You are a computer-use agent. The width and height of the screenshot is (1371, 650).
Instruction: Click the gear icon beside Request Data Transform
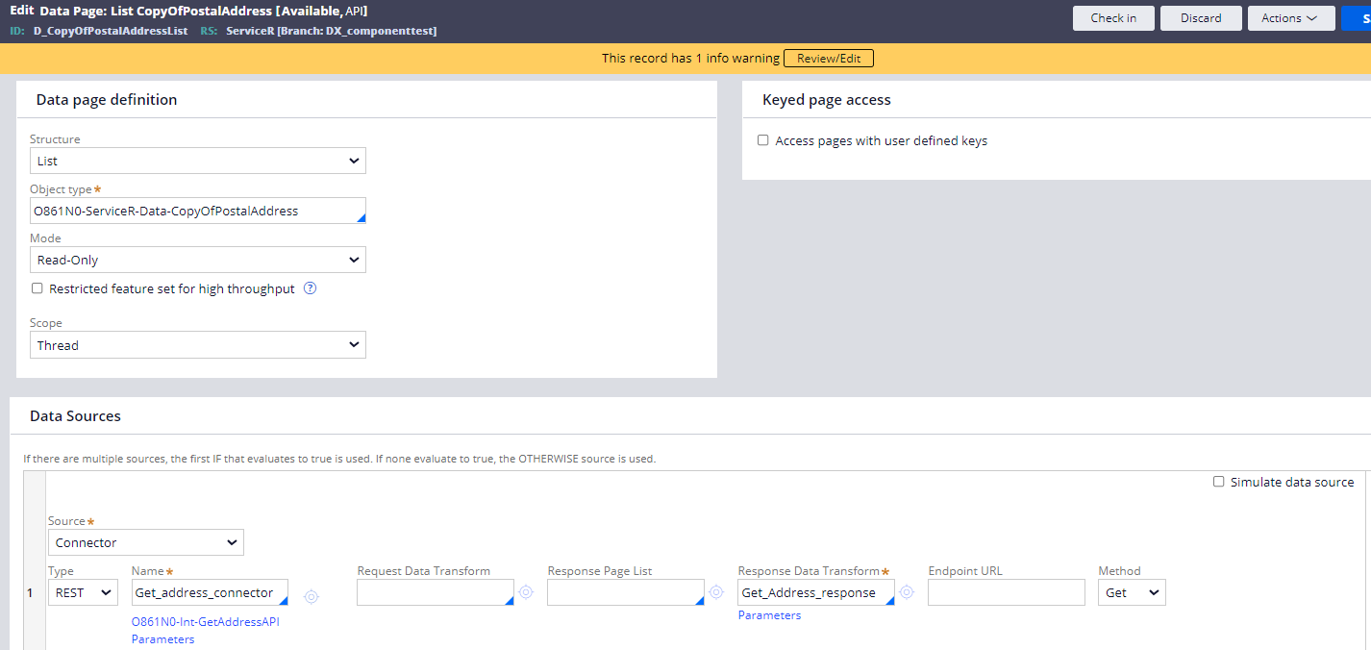coord(526,593)
